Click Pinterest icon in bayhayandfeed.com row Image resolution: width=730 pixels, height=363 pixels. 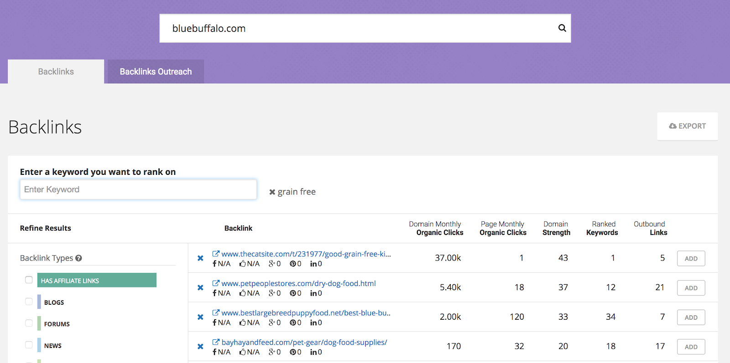pos(293,352)
